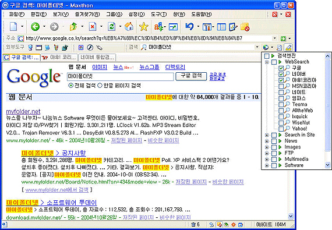
Task: Click the Flash filter icon in external tools bar
Action: [90, 47]
